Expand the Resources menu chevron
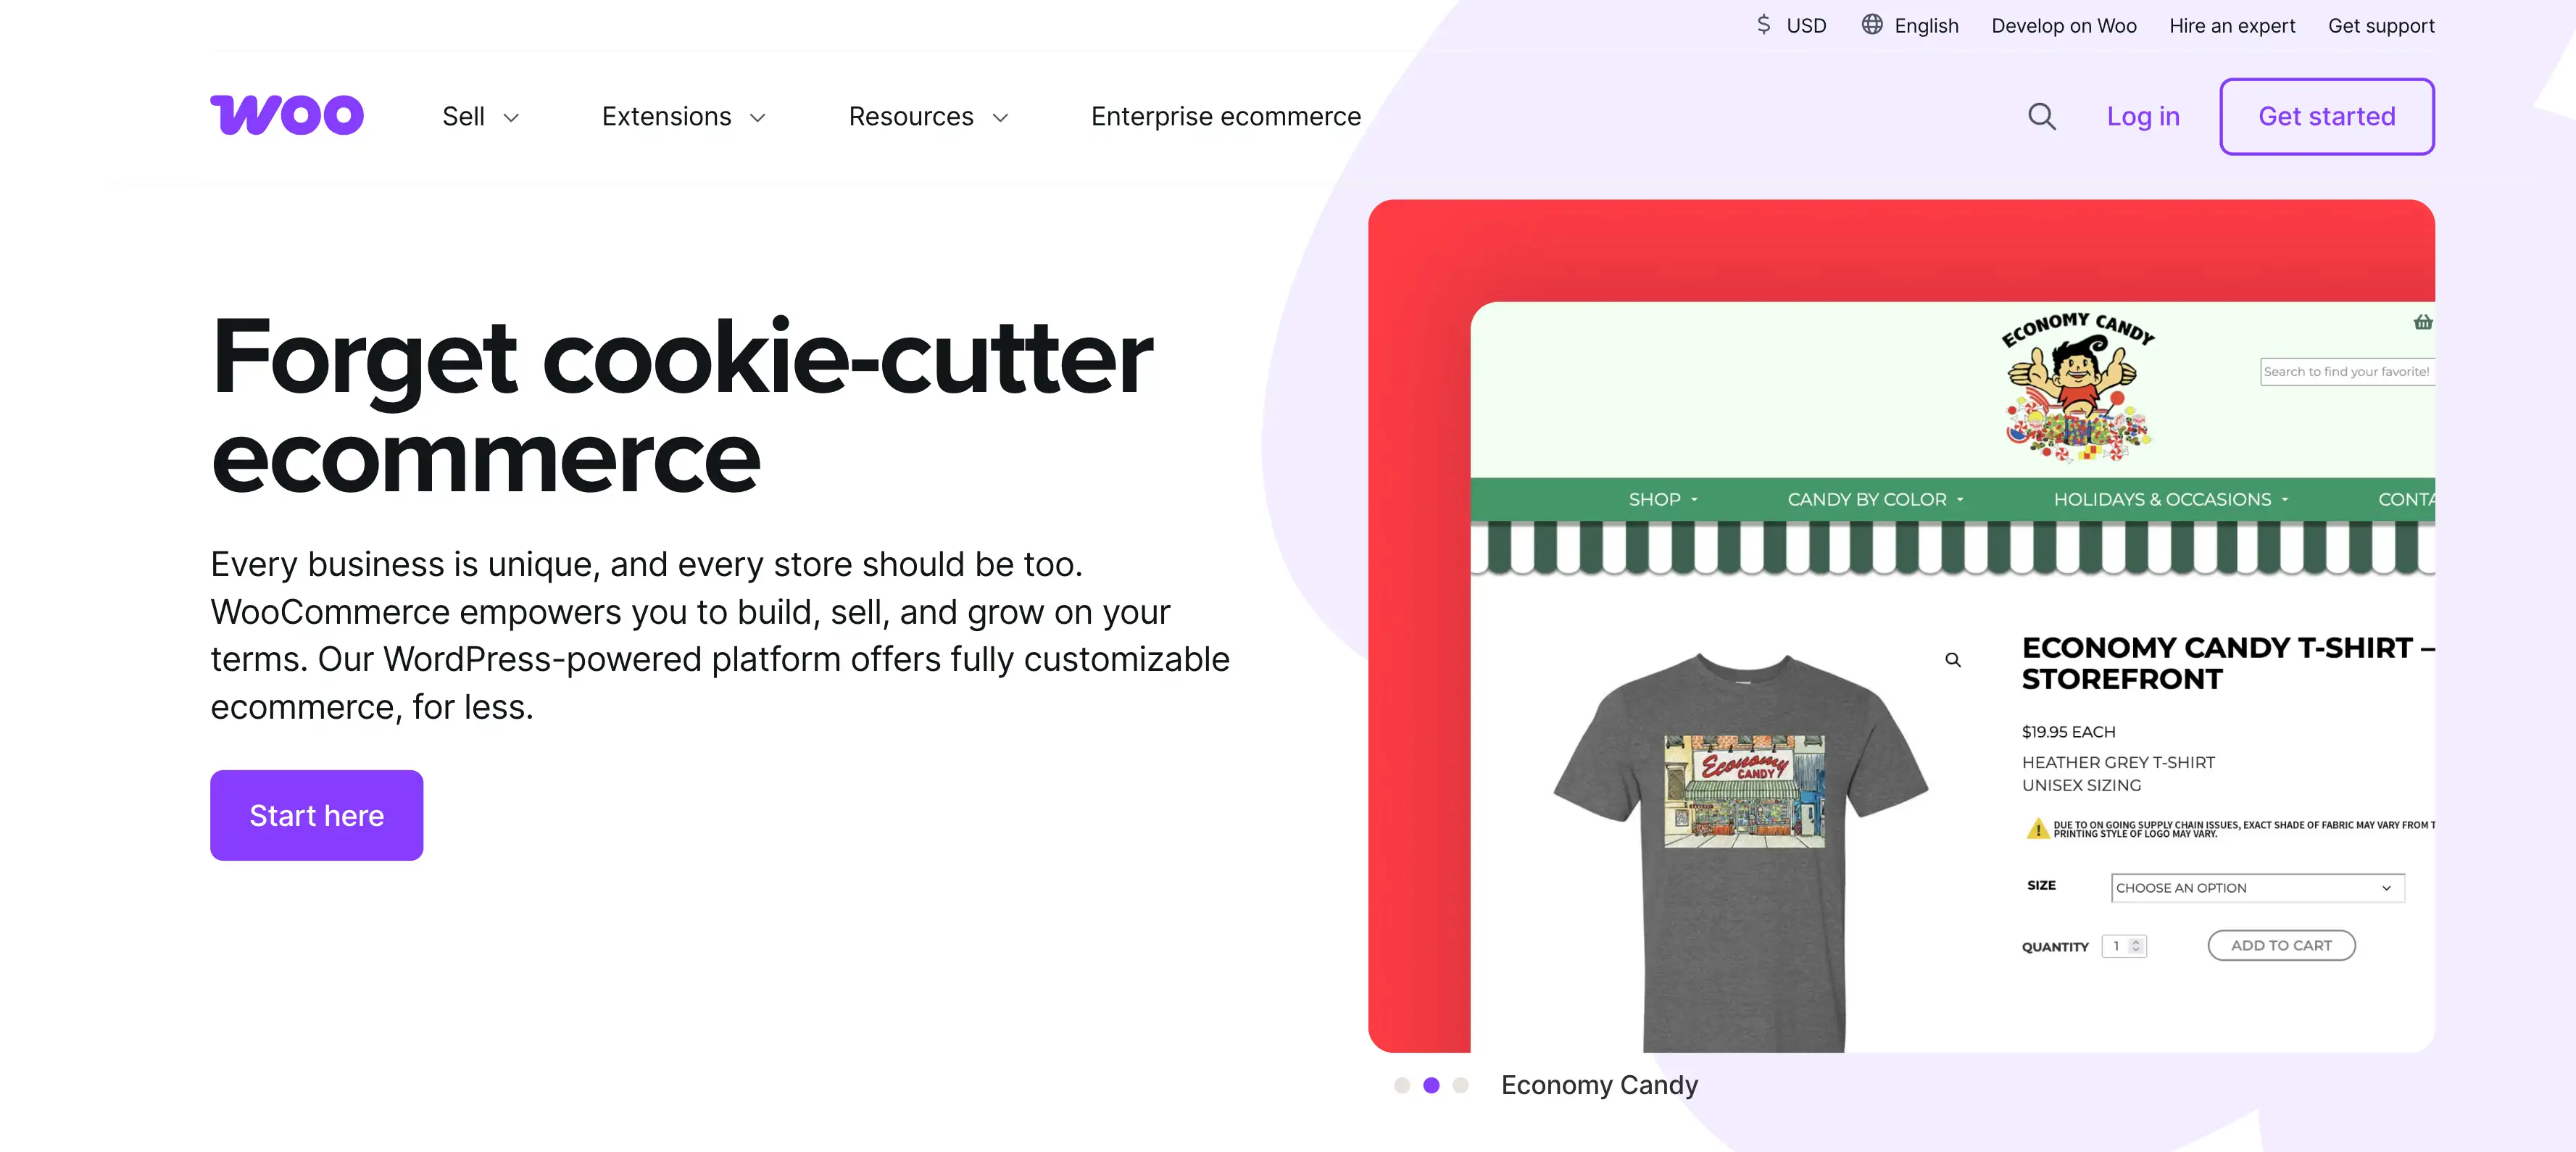 pyautogui.click(x=1000, y=118)
